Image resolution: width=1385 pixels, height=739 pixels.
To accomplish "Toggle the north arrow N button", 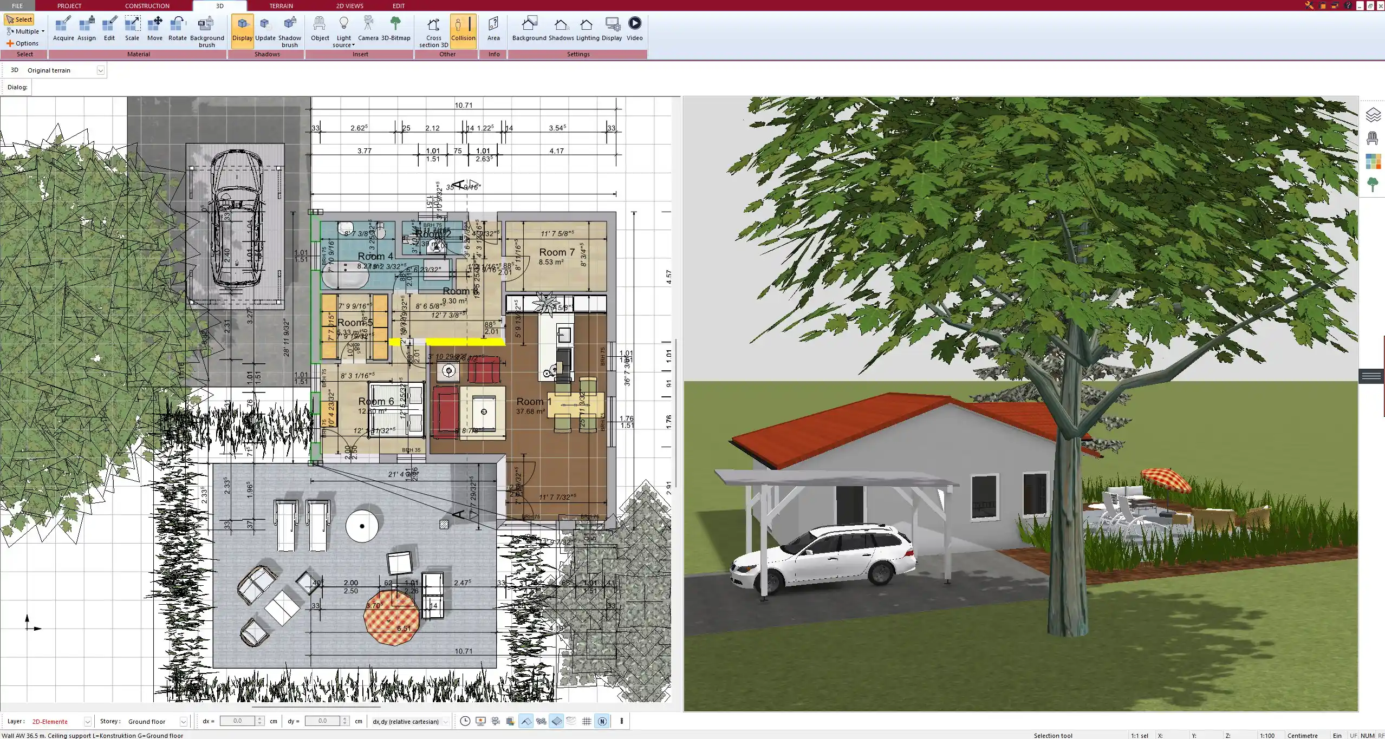I will click(602, 721).
